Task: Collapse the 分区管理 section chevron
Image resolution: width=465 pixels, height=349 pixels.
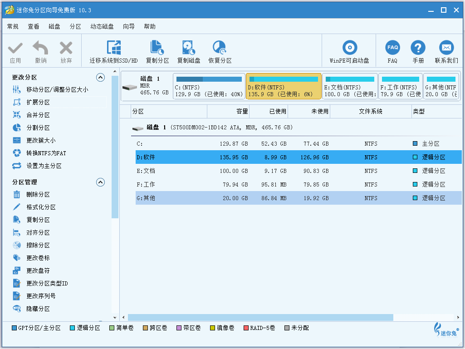Action: (101, 182)
